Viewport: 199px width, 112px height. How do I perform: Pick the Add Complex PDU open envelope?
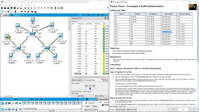pos(35,12)
